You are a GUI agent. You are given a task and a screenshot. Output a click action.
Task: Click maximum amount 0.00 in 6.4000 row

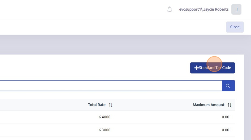click(x=225, y=117)
